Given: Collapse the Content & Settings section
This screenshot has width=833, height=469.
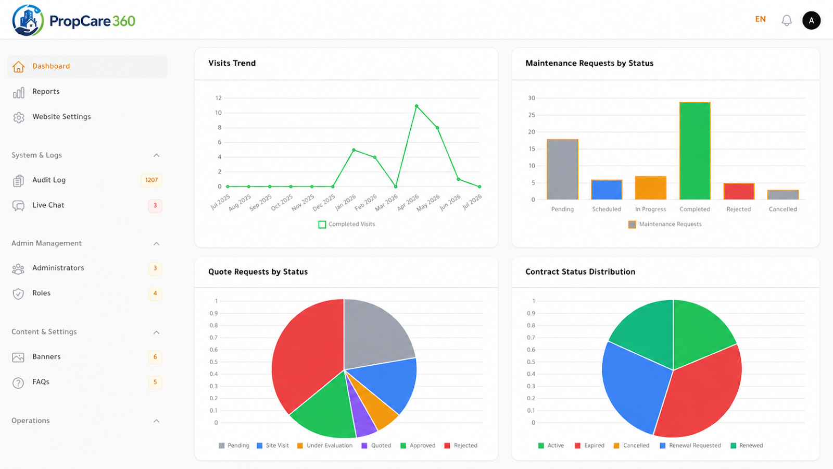Looking at the screenshot, I should 156,332.
